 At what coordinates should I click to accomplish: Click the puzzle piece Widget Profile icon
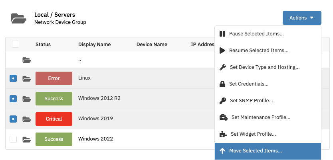point(223,134)
